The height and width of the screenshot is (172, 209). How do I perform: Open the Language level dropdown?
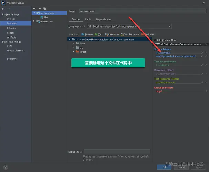click(x=129, y=26)
